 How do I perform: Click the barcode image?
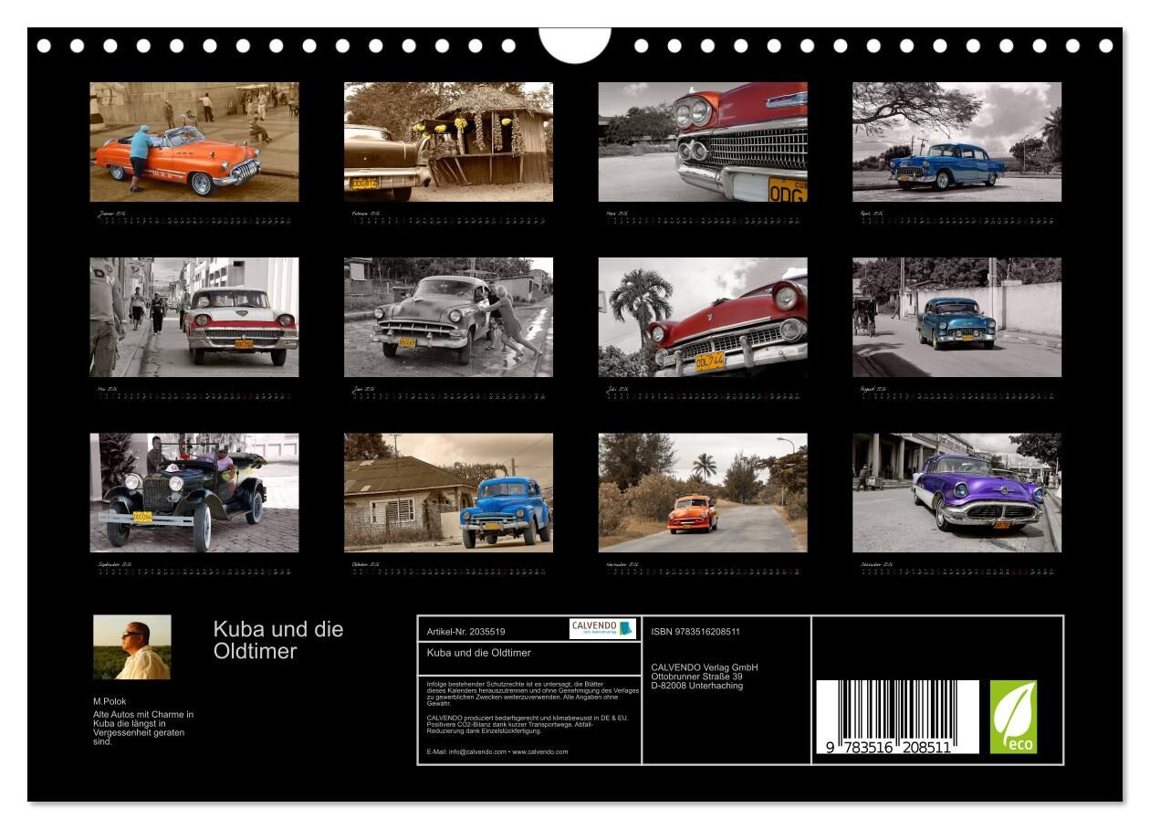896,717
